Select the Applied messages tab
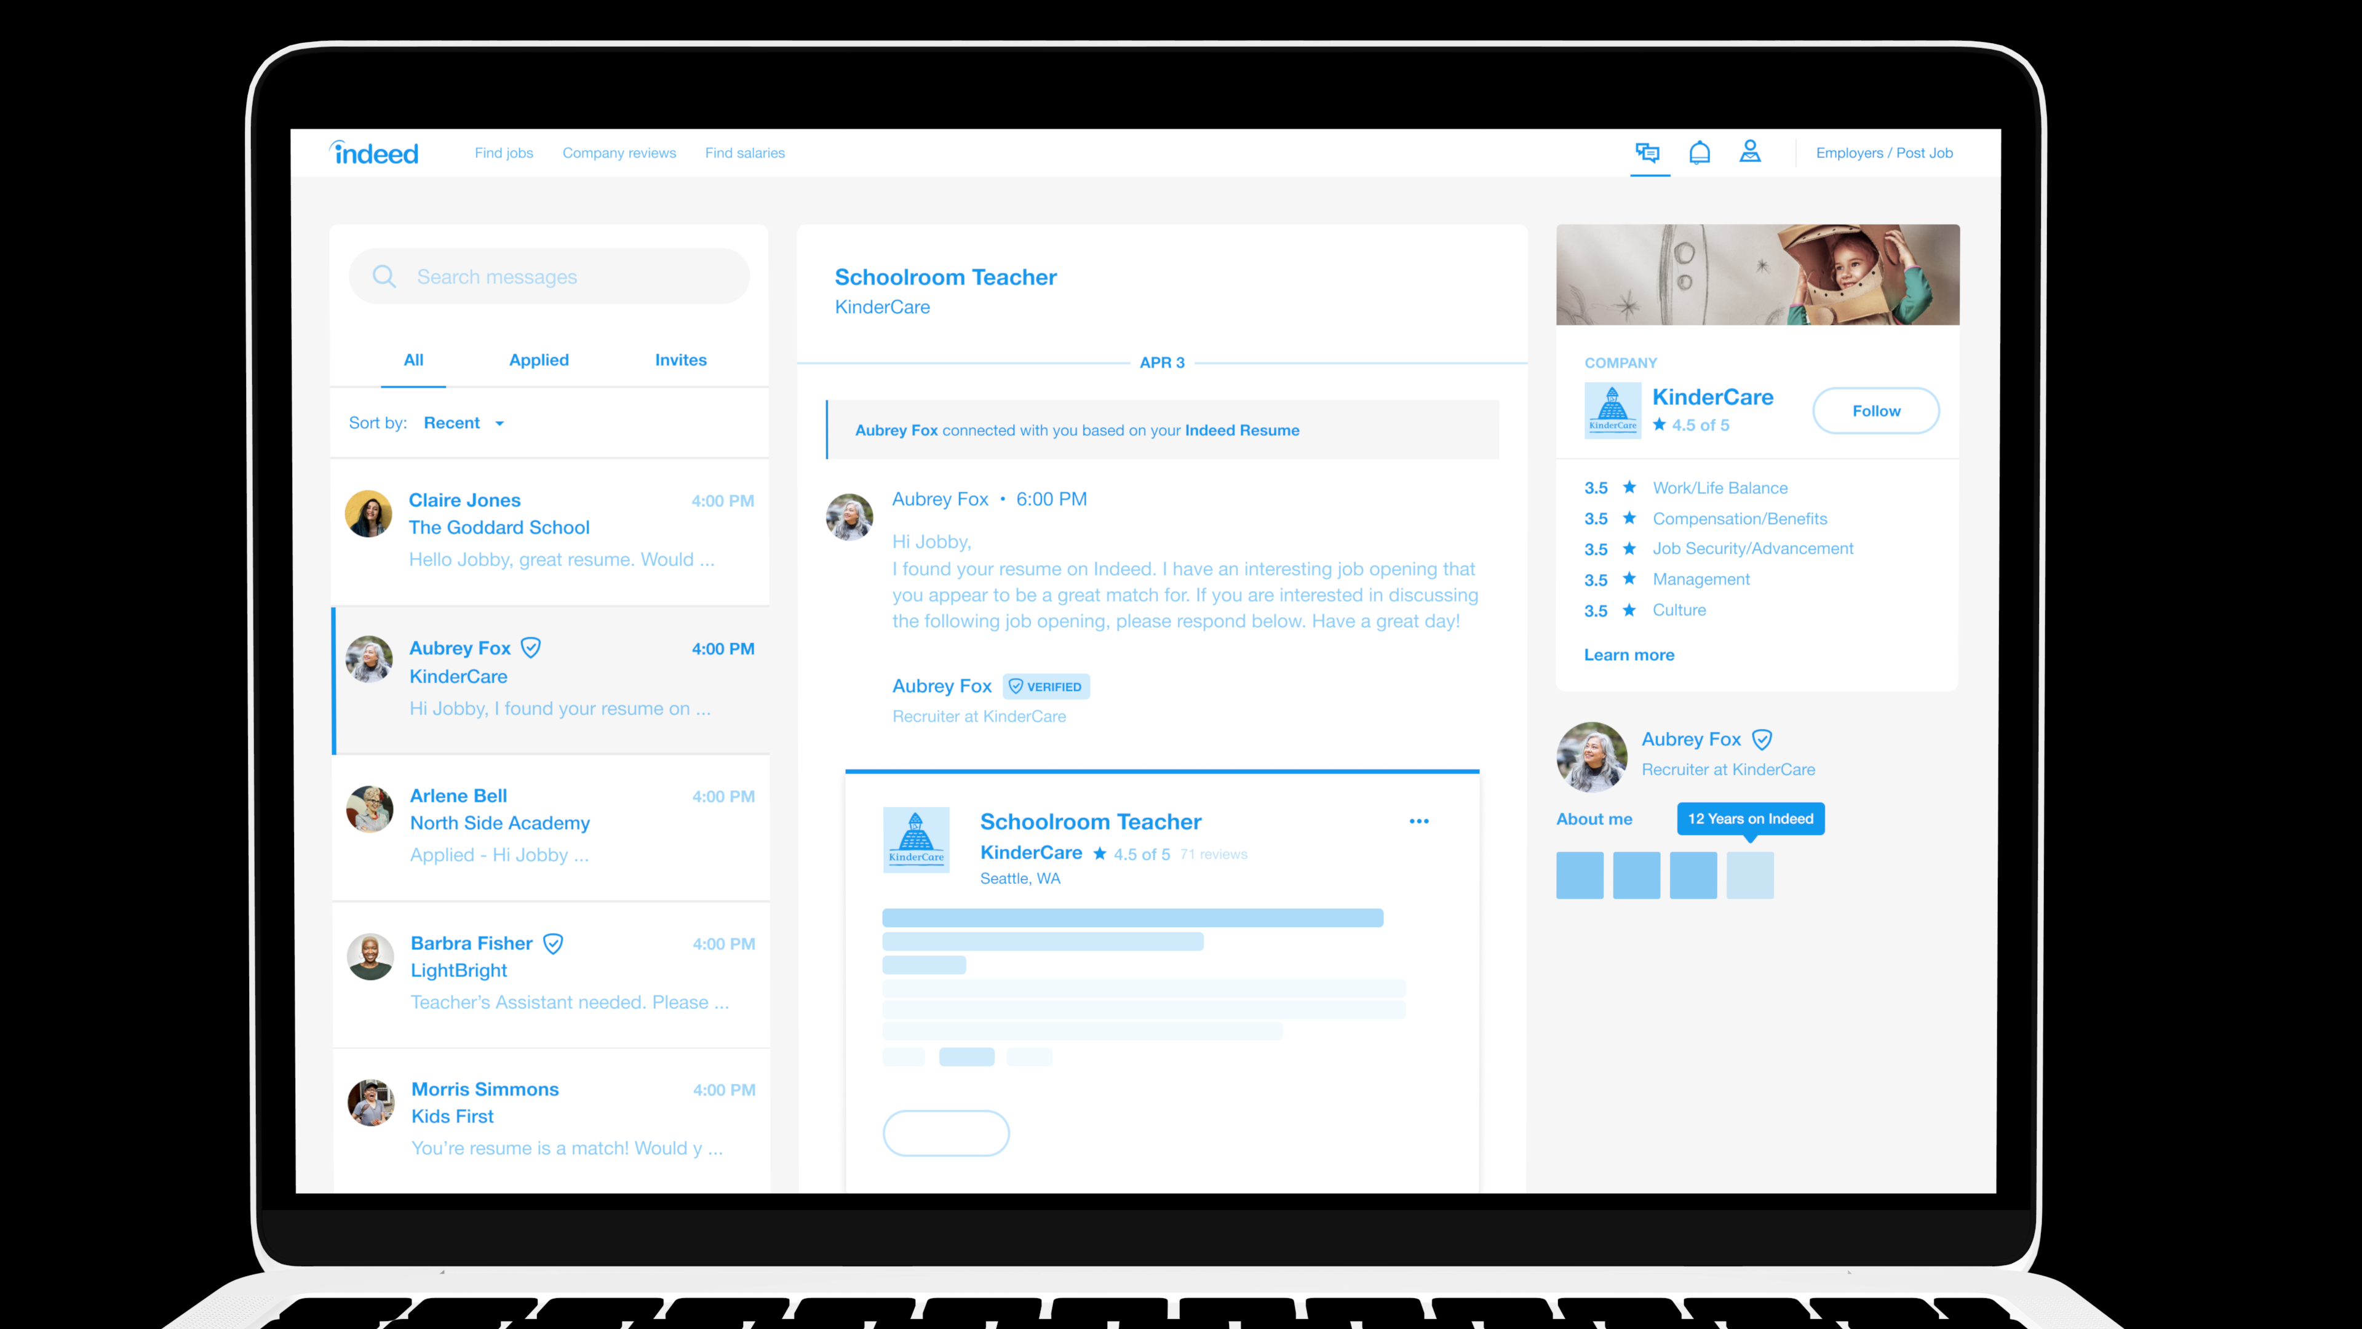 [x=539, y=360]
